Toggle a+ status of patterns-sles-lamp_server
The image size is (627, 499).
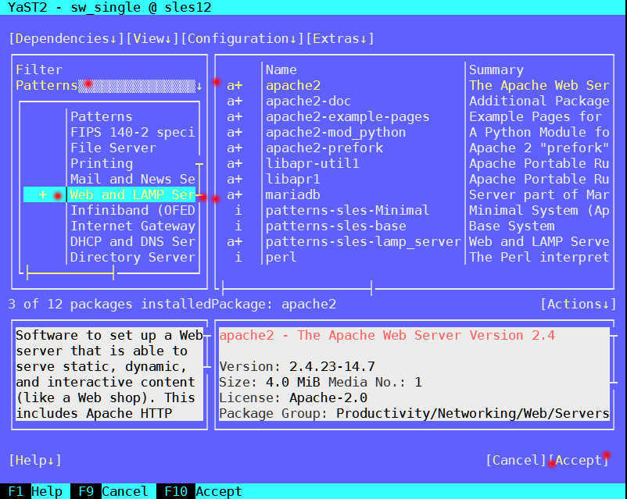click(x=235, y=241)
